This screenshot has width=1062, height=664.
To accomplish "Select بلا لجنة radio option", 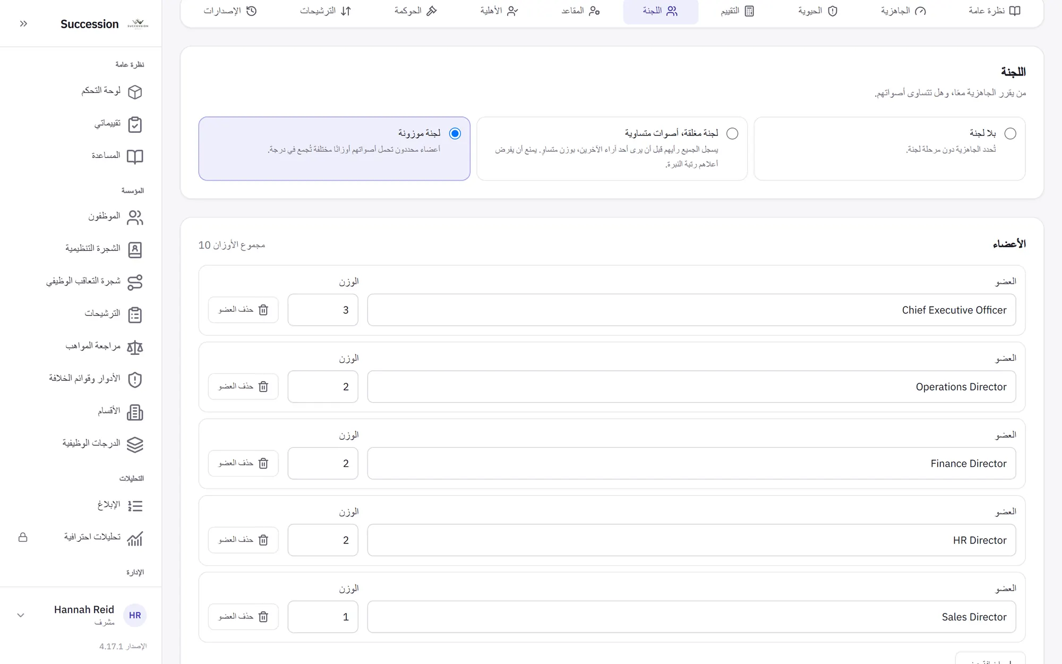I will click(1010, 133).
